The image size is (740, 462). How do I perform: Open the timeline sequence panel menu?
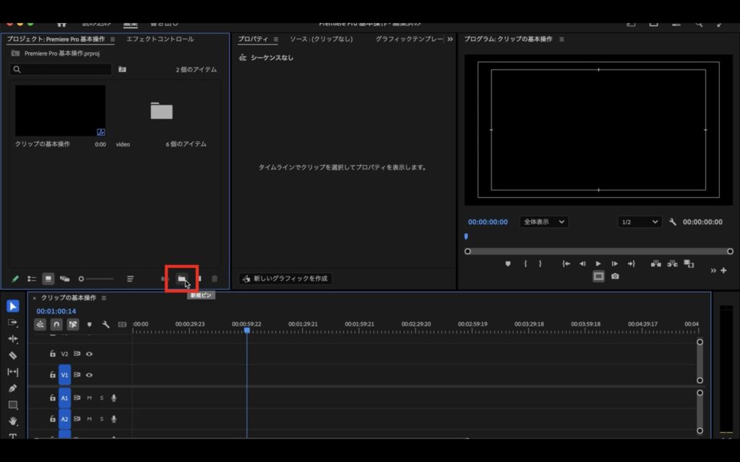[x=104, y=298]
